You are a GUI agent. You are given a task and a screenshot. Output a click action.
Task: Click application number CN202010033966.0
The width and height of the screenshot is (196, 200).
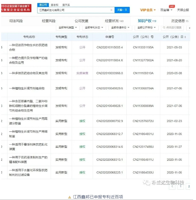(110, 73)
